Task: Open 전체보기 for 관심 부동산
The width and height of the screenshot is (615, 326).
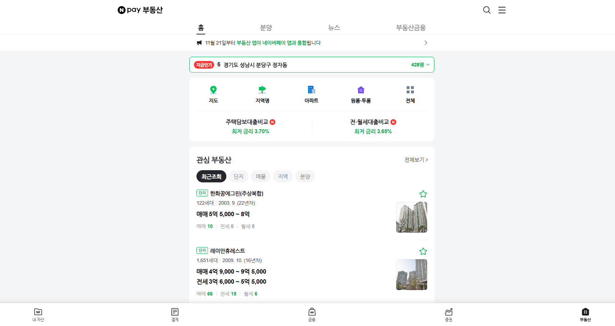Action: click(415, 159)
